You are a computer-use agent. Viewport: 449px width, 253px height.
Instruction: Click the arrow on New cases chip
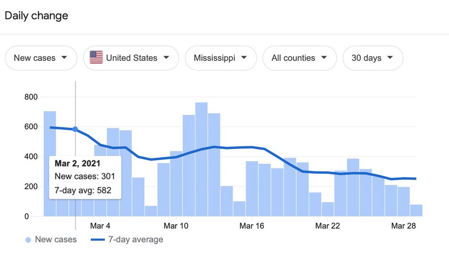click(x=64, y=58)
